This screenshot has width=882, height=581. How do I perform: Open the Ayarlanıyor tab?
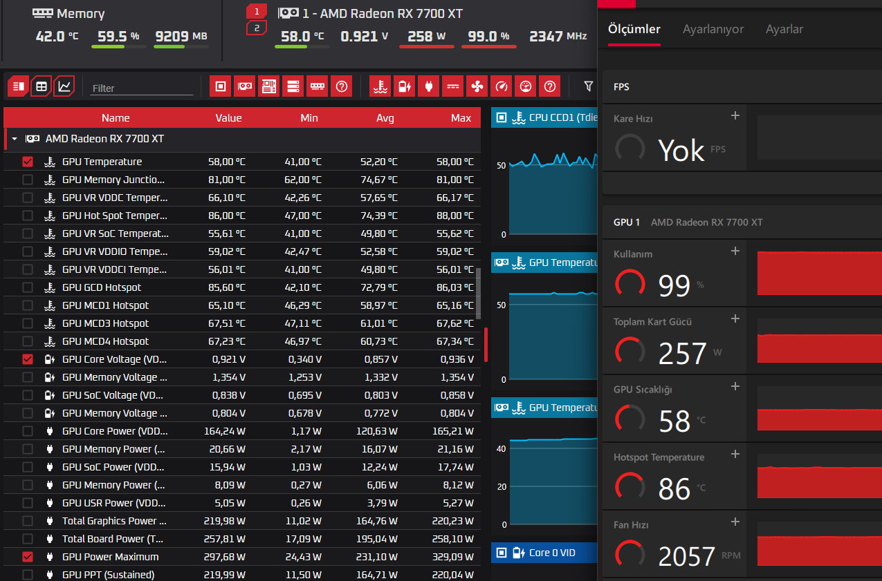pyautogui.click(x=713, y=29)
